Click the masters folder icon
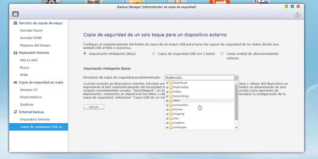318x159 pixels. coord(171,123)
